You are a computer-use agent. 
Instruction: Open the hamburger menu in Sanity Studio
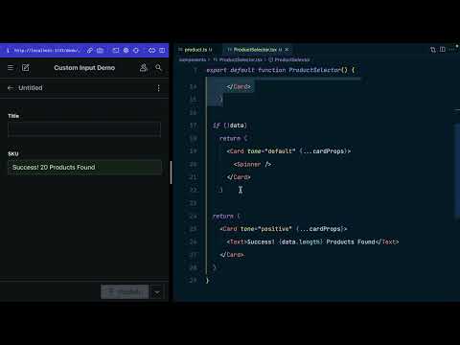coord(11,68)
